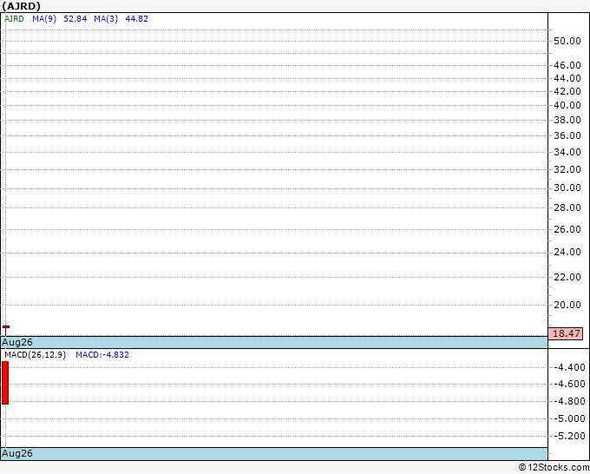The width and height of the screenshot is (590, 474).
Task: Click the 22.00 price axis label
Action: point(567,277)
